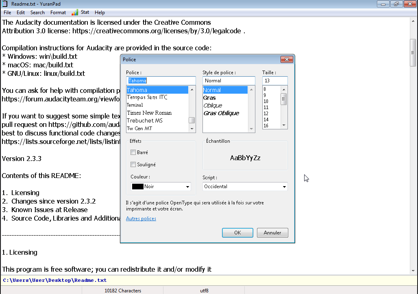Click the main editor vertical scrollbar thumb

coord(413,53)
